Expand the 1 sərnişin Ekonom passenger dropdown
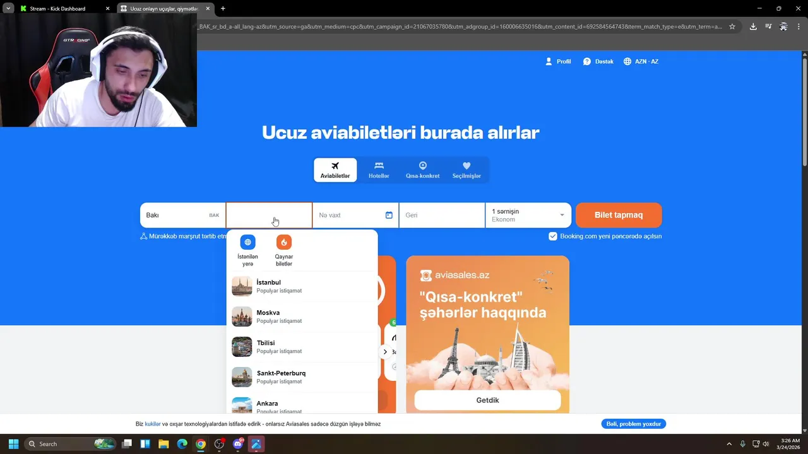Image resolution: width=808 pixels, height=454 pixels. pos(528,215)
